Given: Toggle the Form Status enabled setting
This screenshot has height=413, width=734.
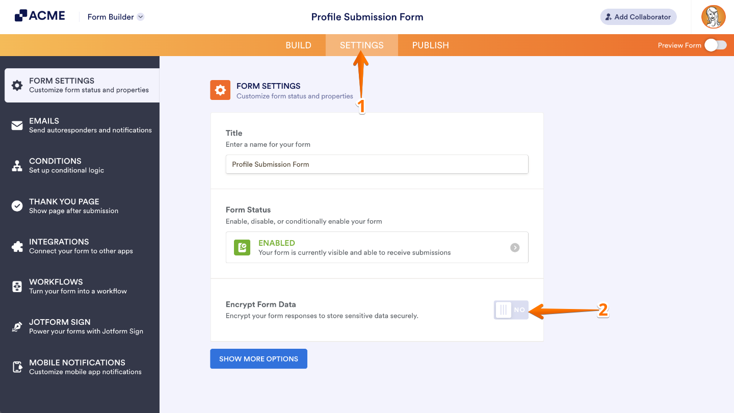Looking at the screenshot, I should pos(377,247).
